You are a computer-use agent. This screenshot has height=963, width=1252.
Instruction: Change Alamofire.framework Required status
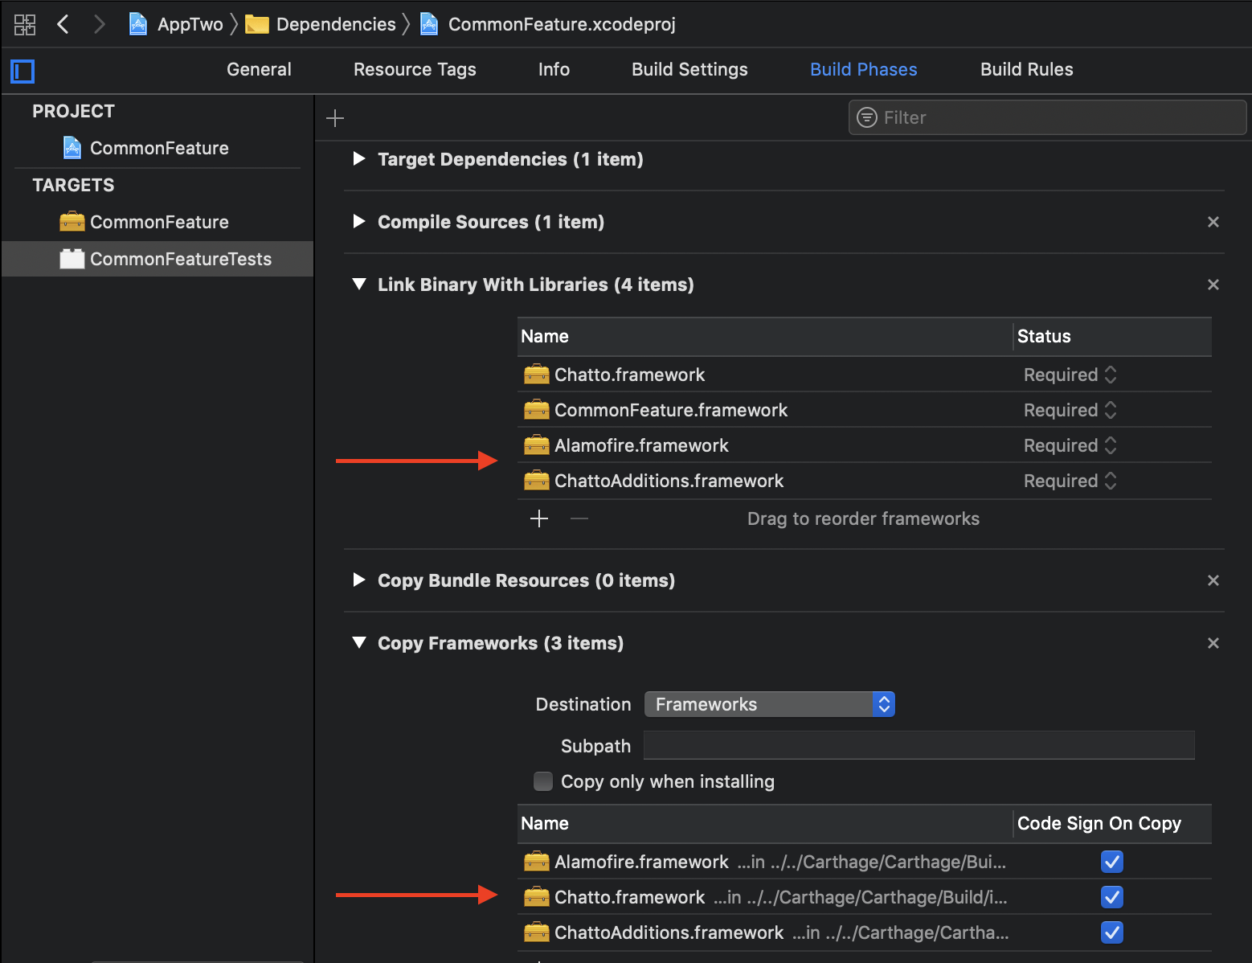pos(1070,445)
